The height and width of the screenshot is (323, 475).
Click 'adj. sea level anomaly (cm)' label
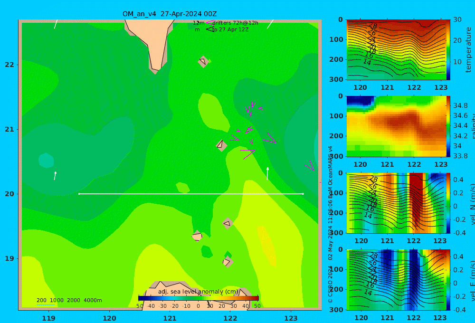(198, 292)
